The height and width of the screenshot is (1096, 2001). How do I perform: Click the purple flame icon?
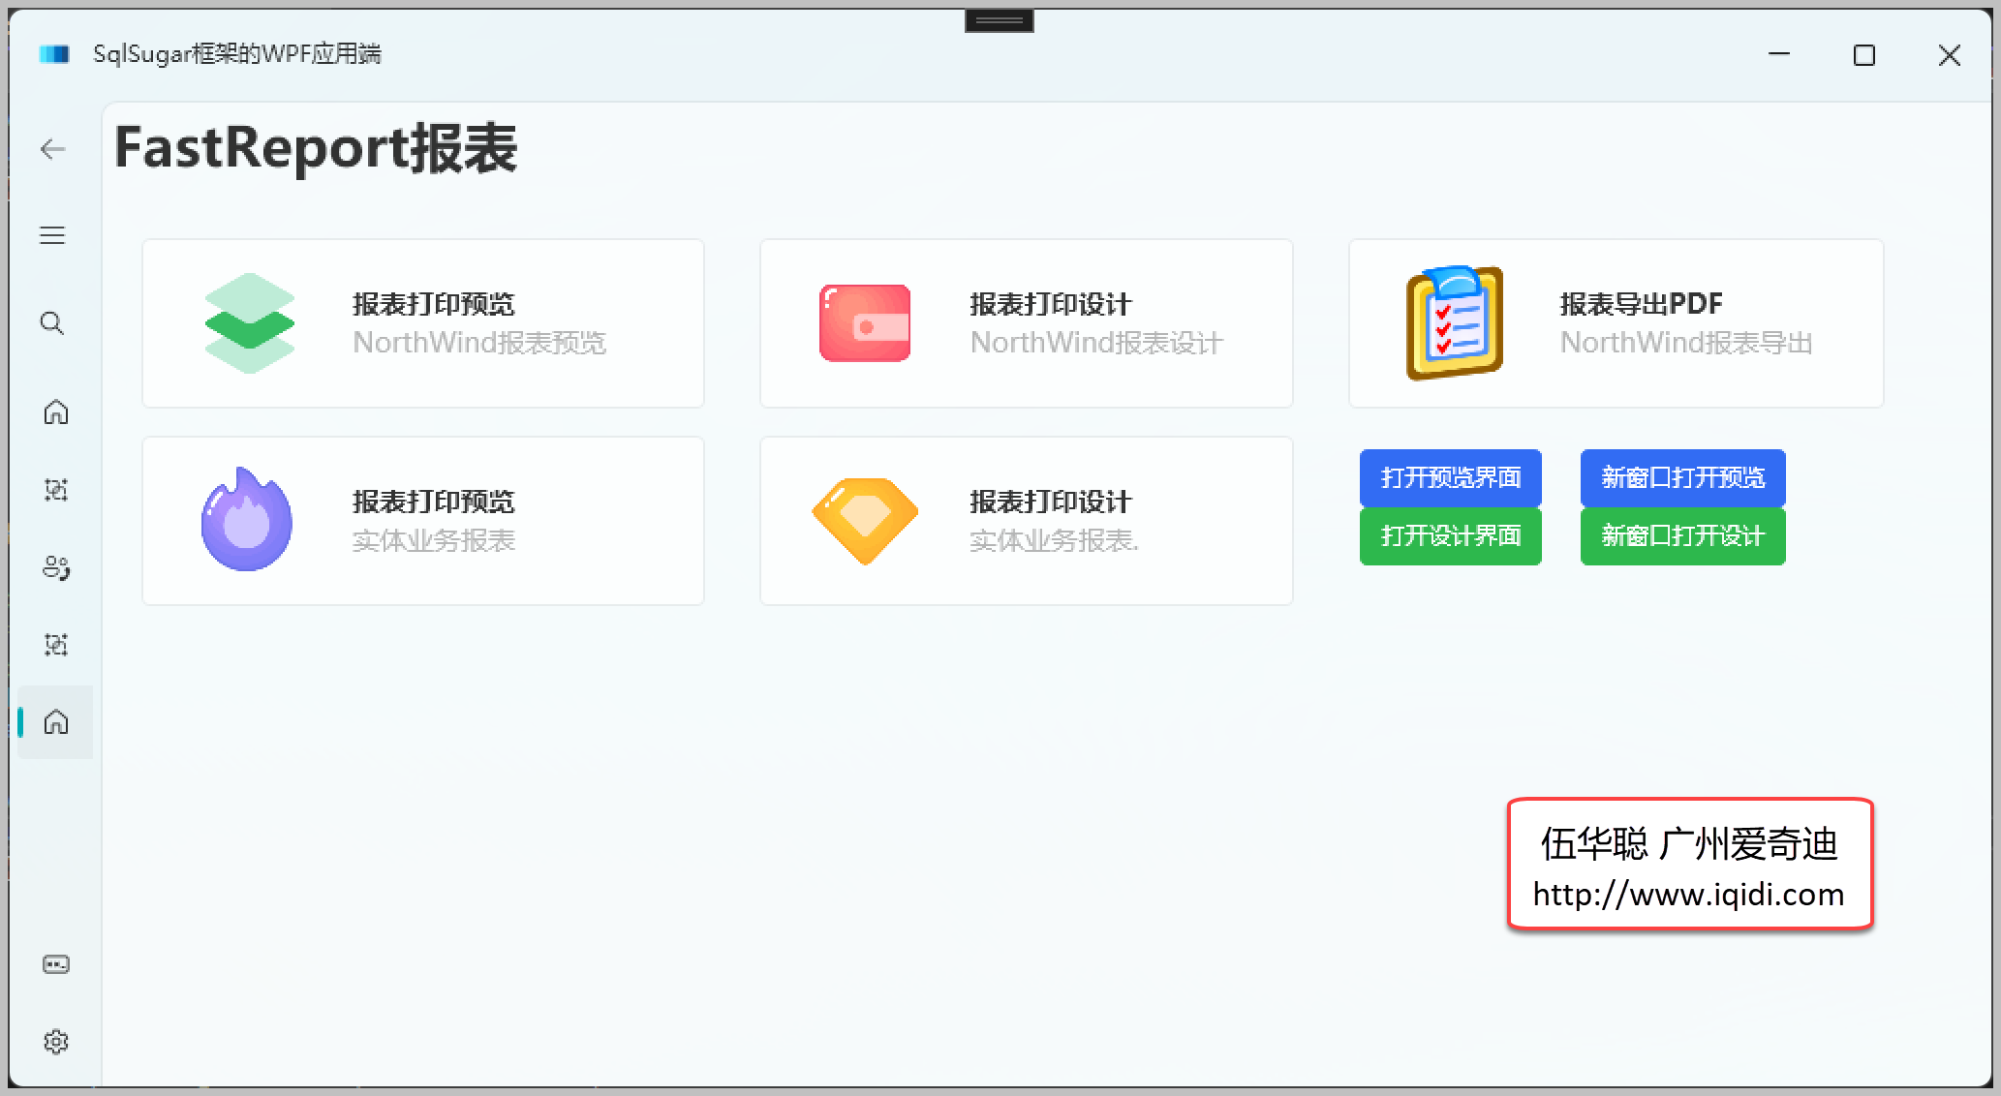pyautogui.click(x=247, y=520)
